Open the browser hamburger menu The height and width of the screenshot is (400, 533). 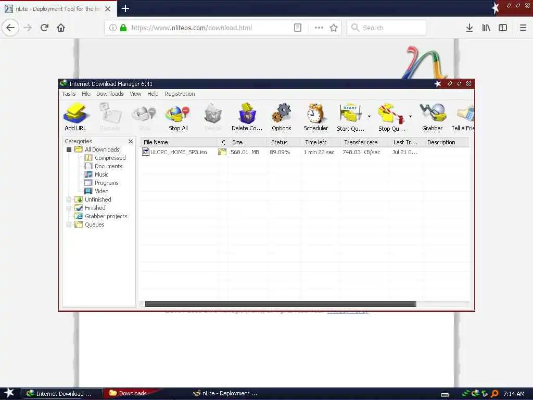tap(523, 28)
